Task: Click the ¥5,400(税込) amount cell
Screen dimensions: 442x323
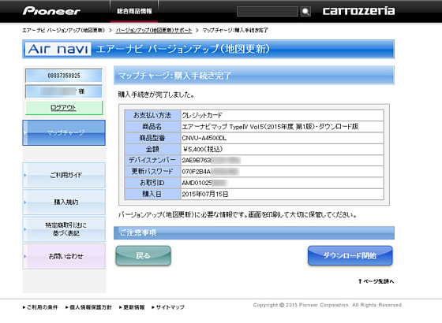Action: (282, 149)
